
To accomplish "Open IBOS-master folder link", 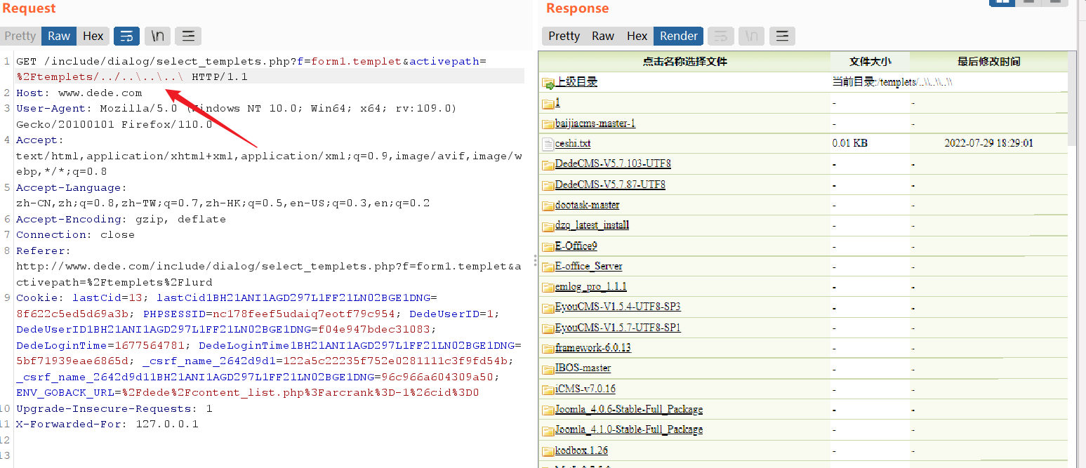I will click(x=583, y=368).
